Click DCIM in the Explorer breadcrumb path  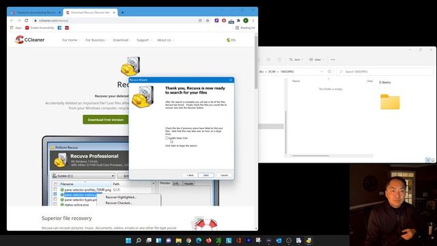tap(272, 72)
